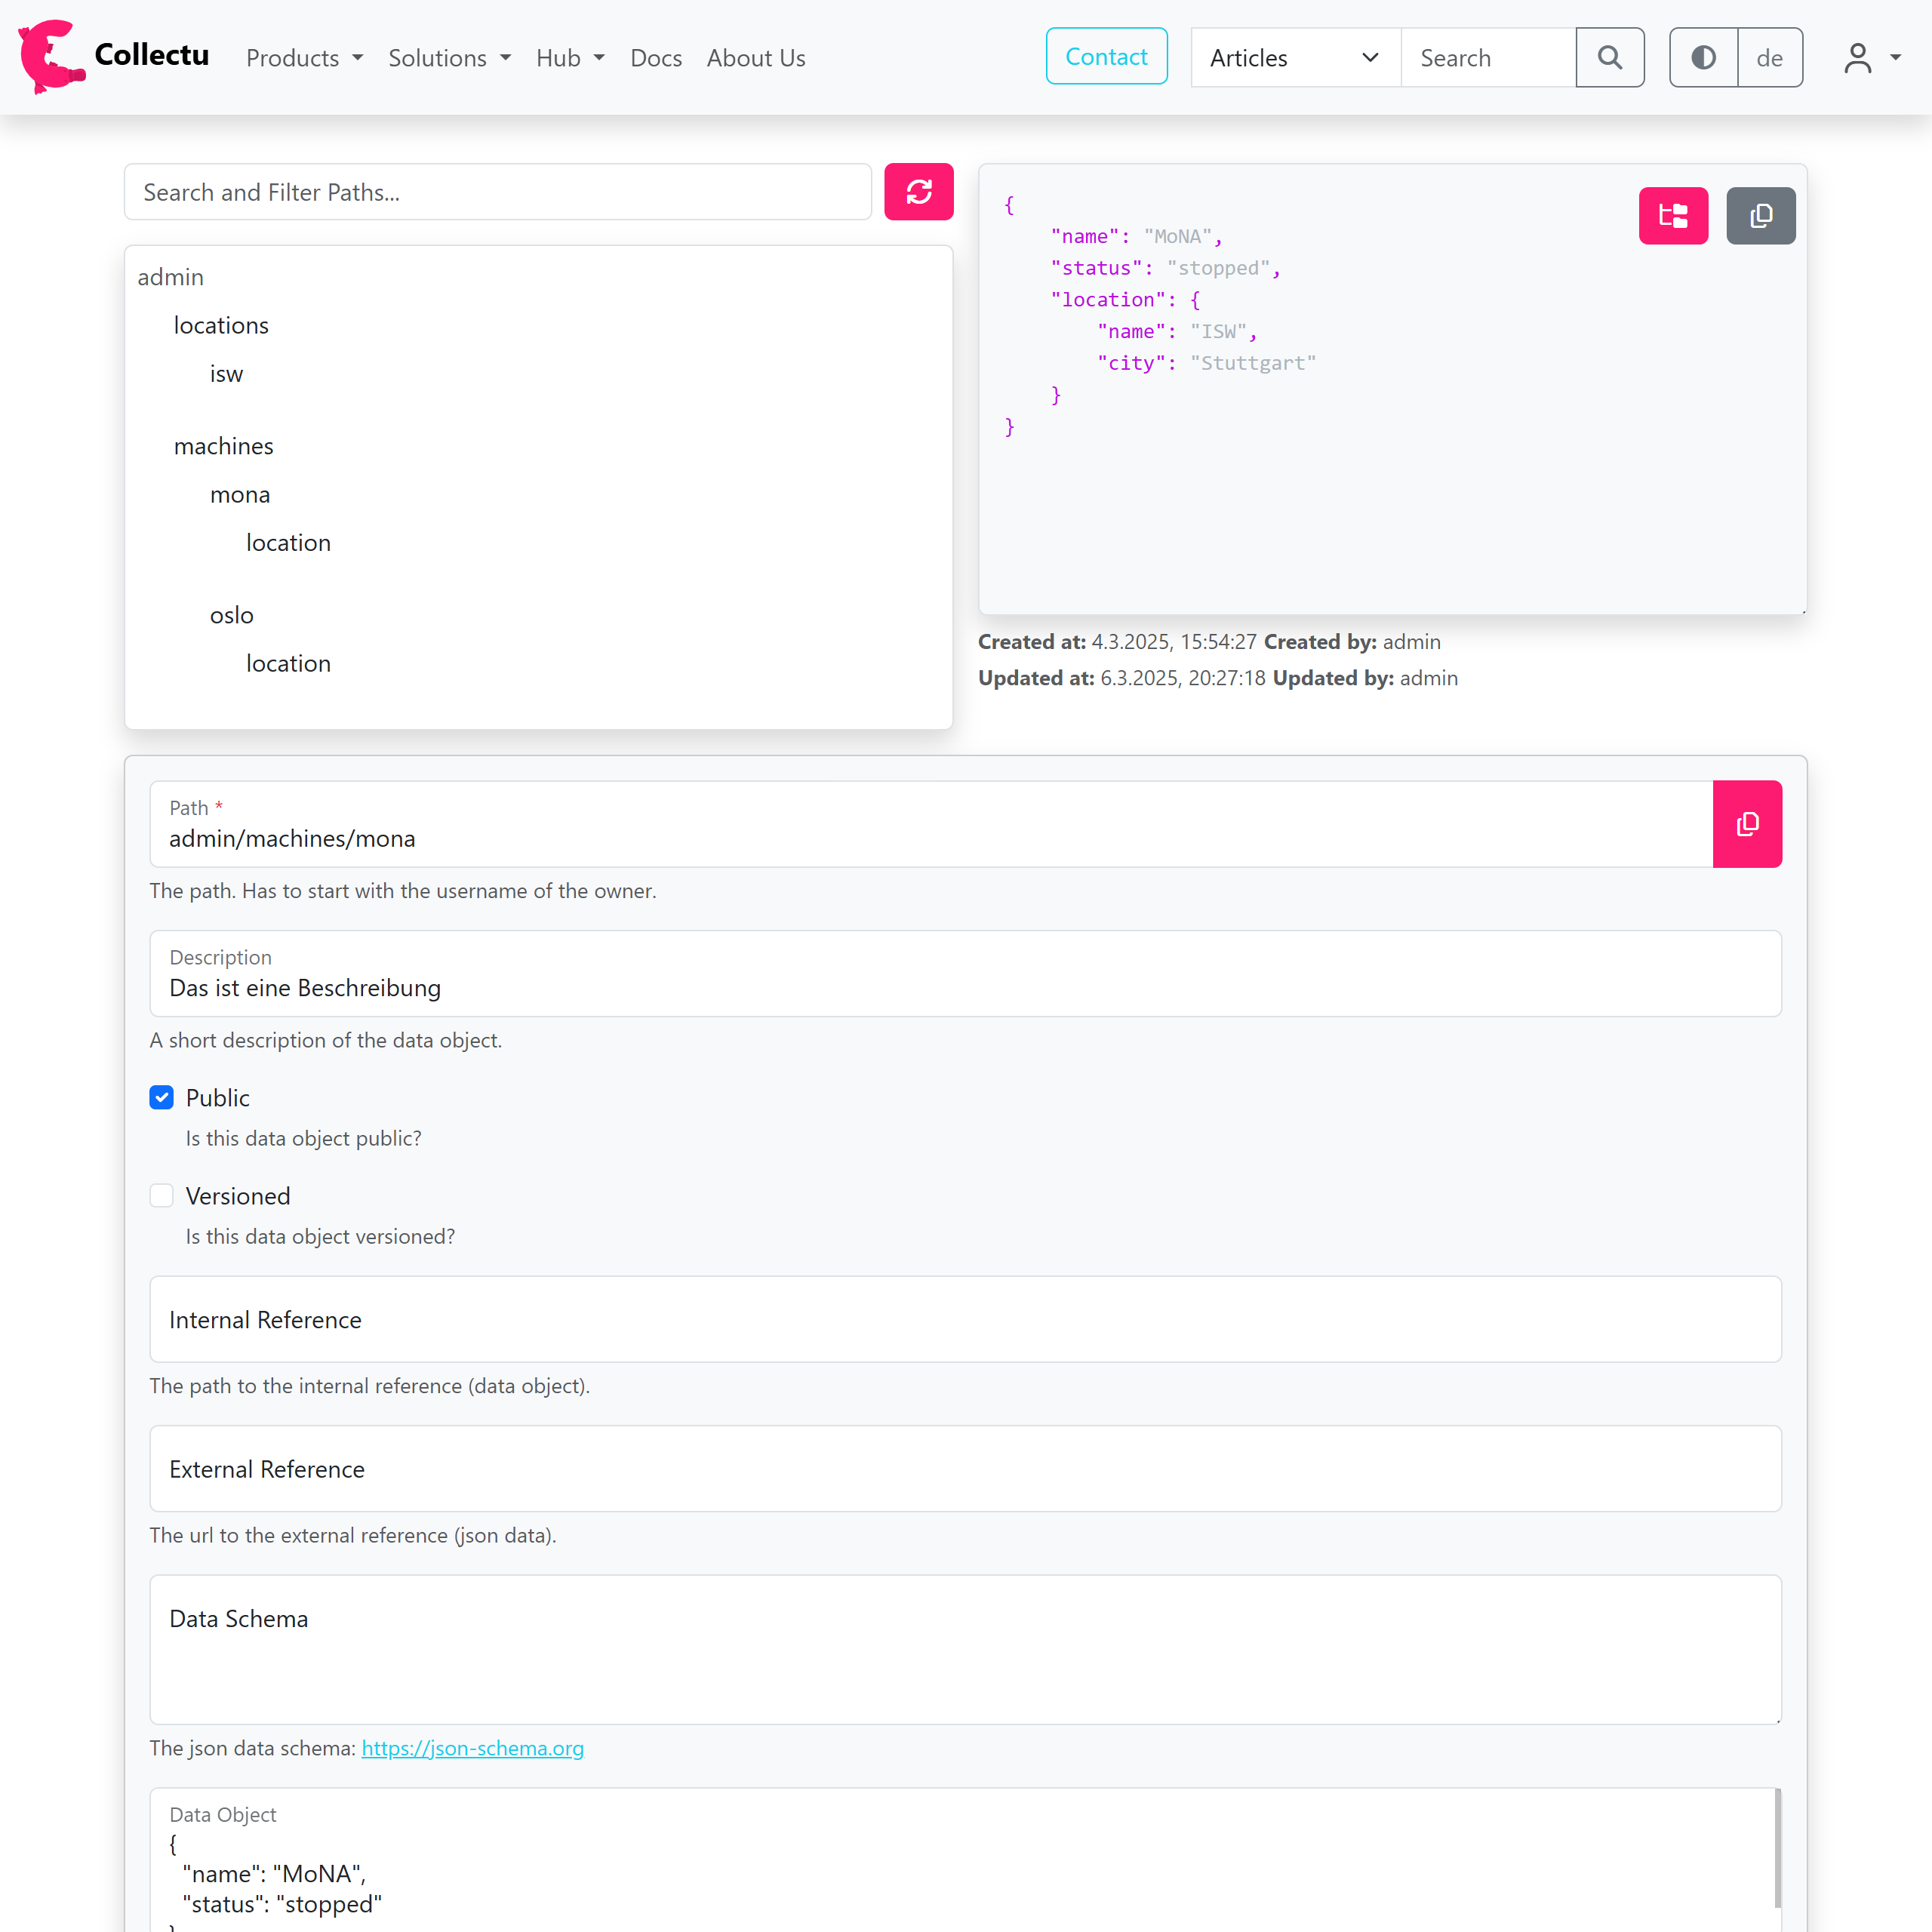The image size is (1932, 1932).
Task: Copy JSON using the gray copy icon
Action: (x=1760, y=215)
